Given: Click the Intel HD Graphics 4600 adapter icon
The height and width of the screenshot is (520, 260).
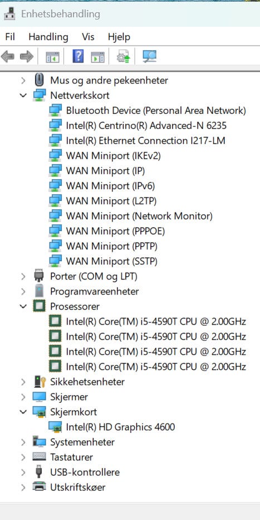Looking at the screenshot, I should [x=55, y=427].
